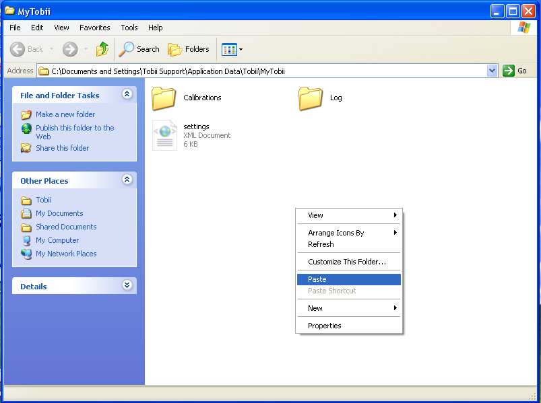Open the Back history dropdown arrow
Viewport: 541px width, 403px height.
point(51,49)
